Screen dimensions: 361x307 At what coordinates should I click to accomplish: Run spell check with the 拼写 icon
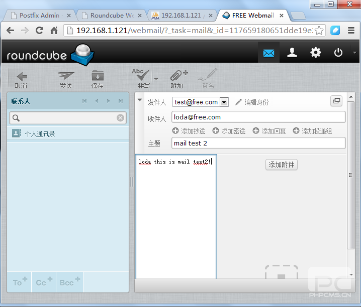pos(141,79)
